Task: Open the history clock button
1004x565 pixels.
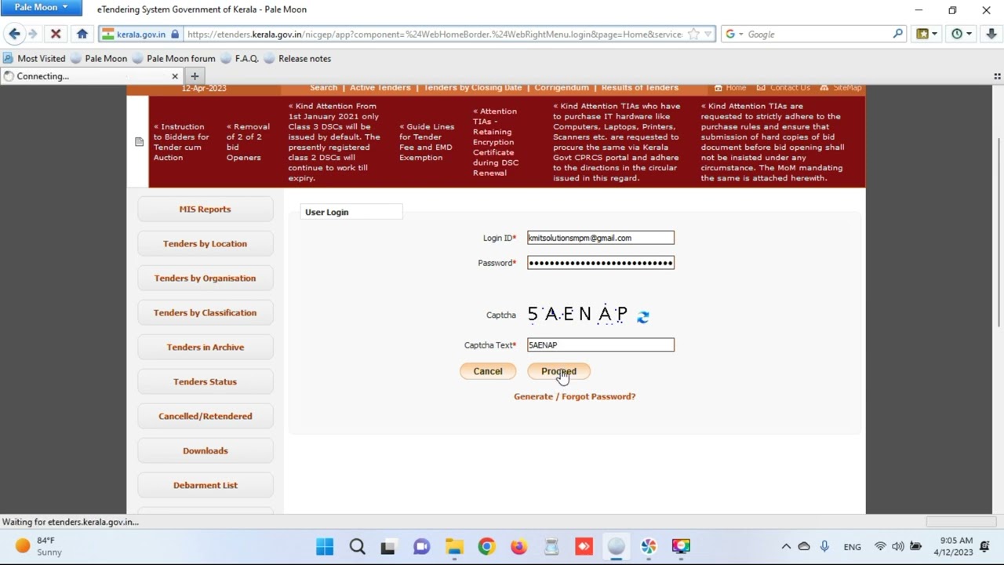Action: tap(962, 34)
